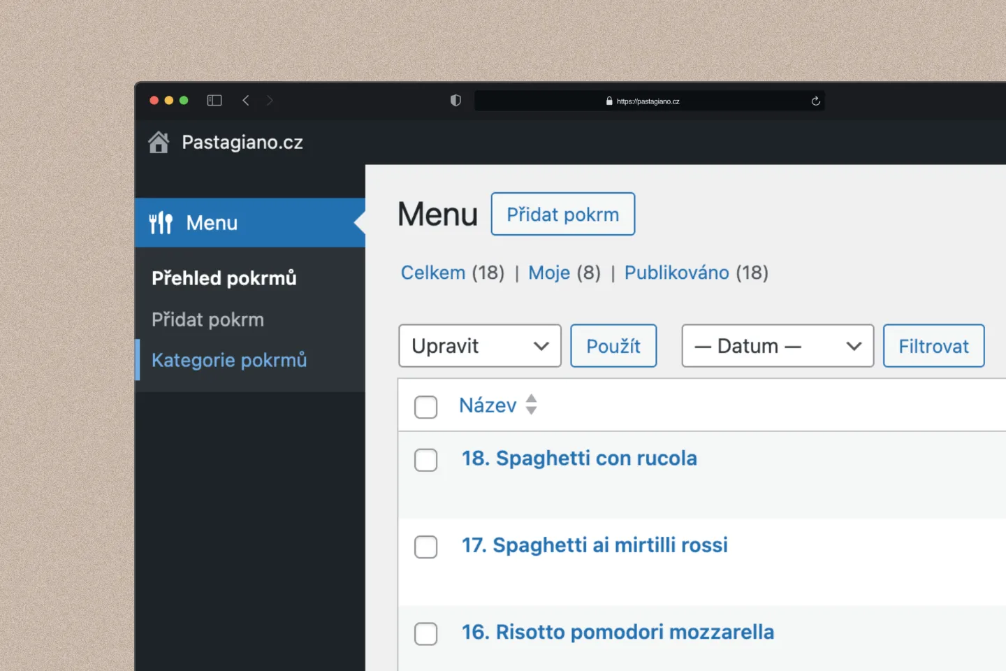Filter by Publikováno (18)
This screenshot has height=671, width=1006.
[x=697, y=273]
